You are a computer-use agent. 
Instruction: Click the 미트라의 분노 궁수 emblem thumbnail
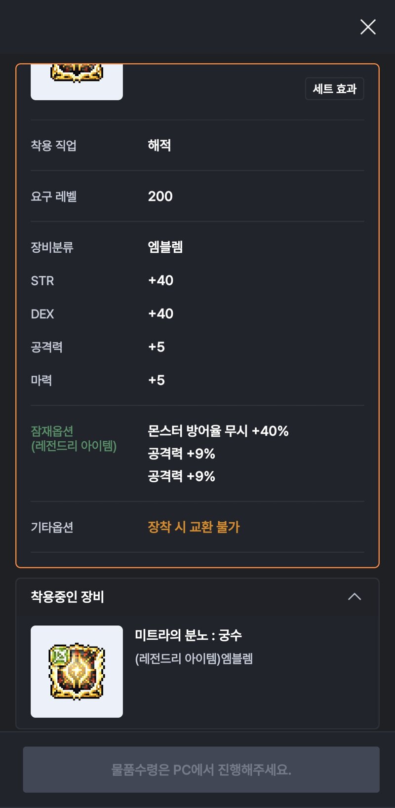[x=77, y=671]
